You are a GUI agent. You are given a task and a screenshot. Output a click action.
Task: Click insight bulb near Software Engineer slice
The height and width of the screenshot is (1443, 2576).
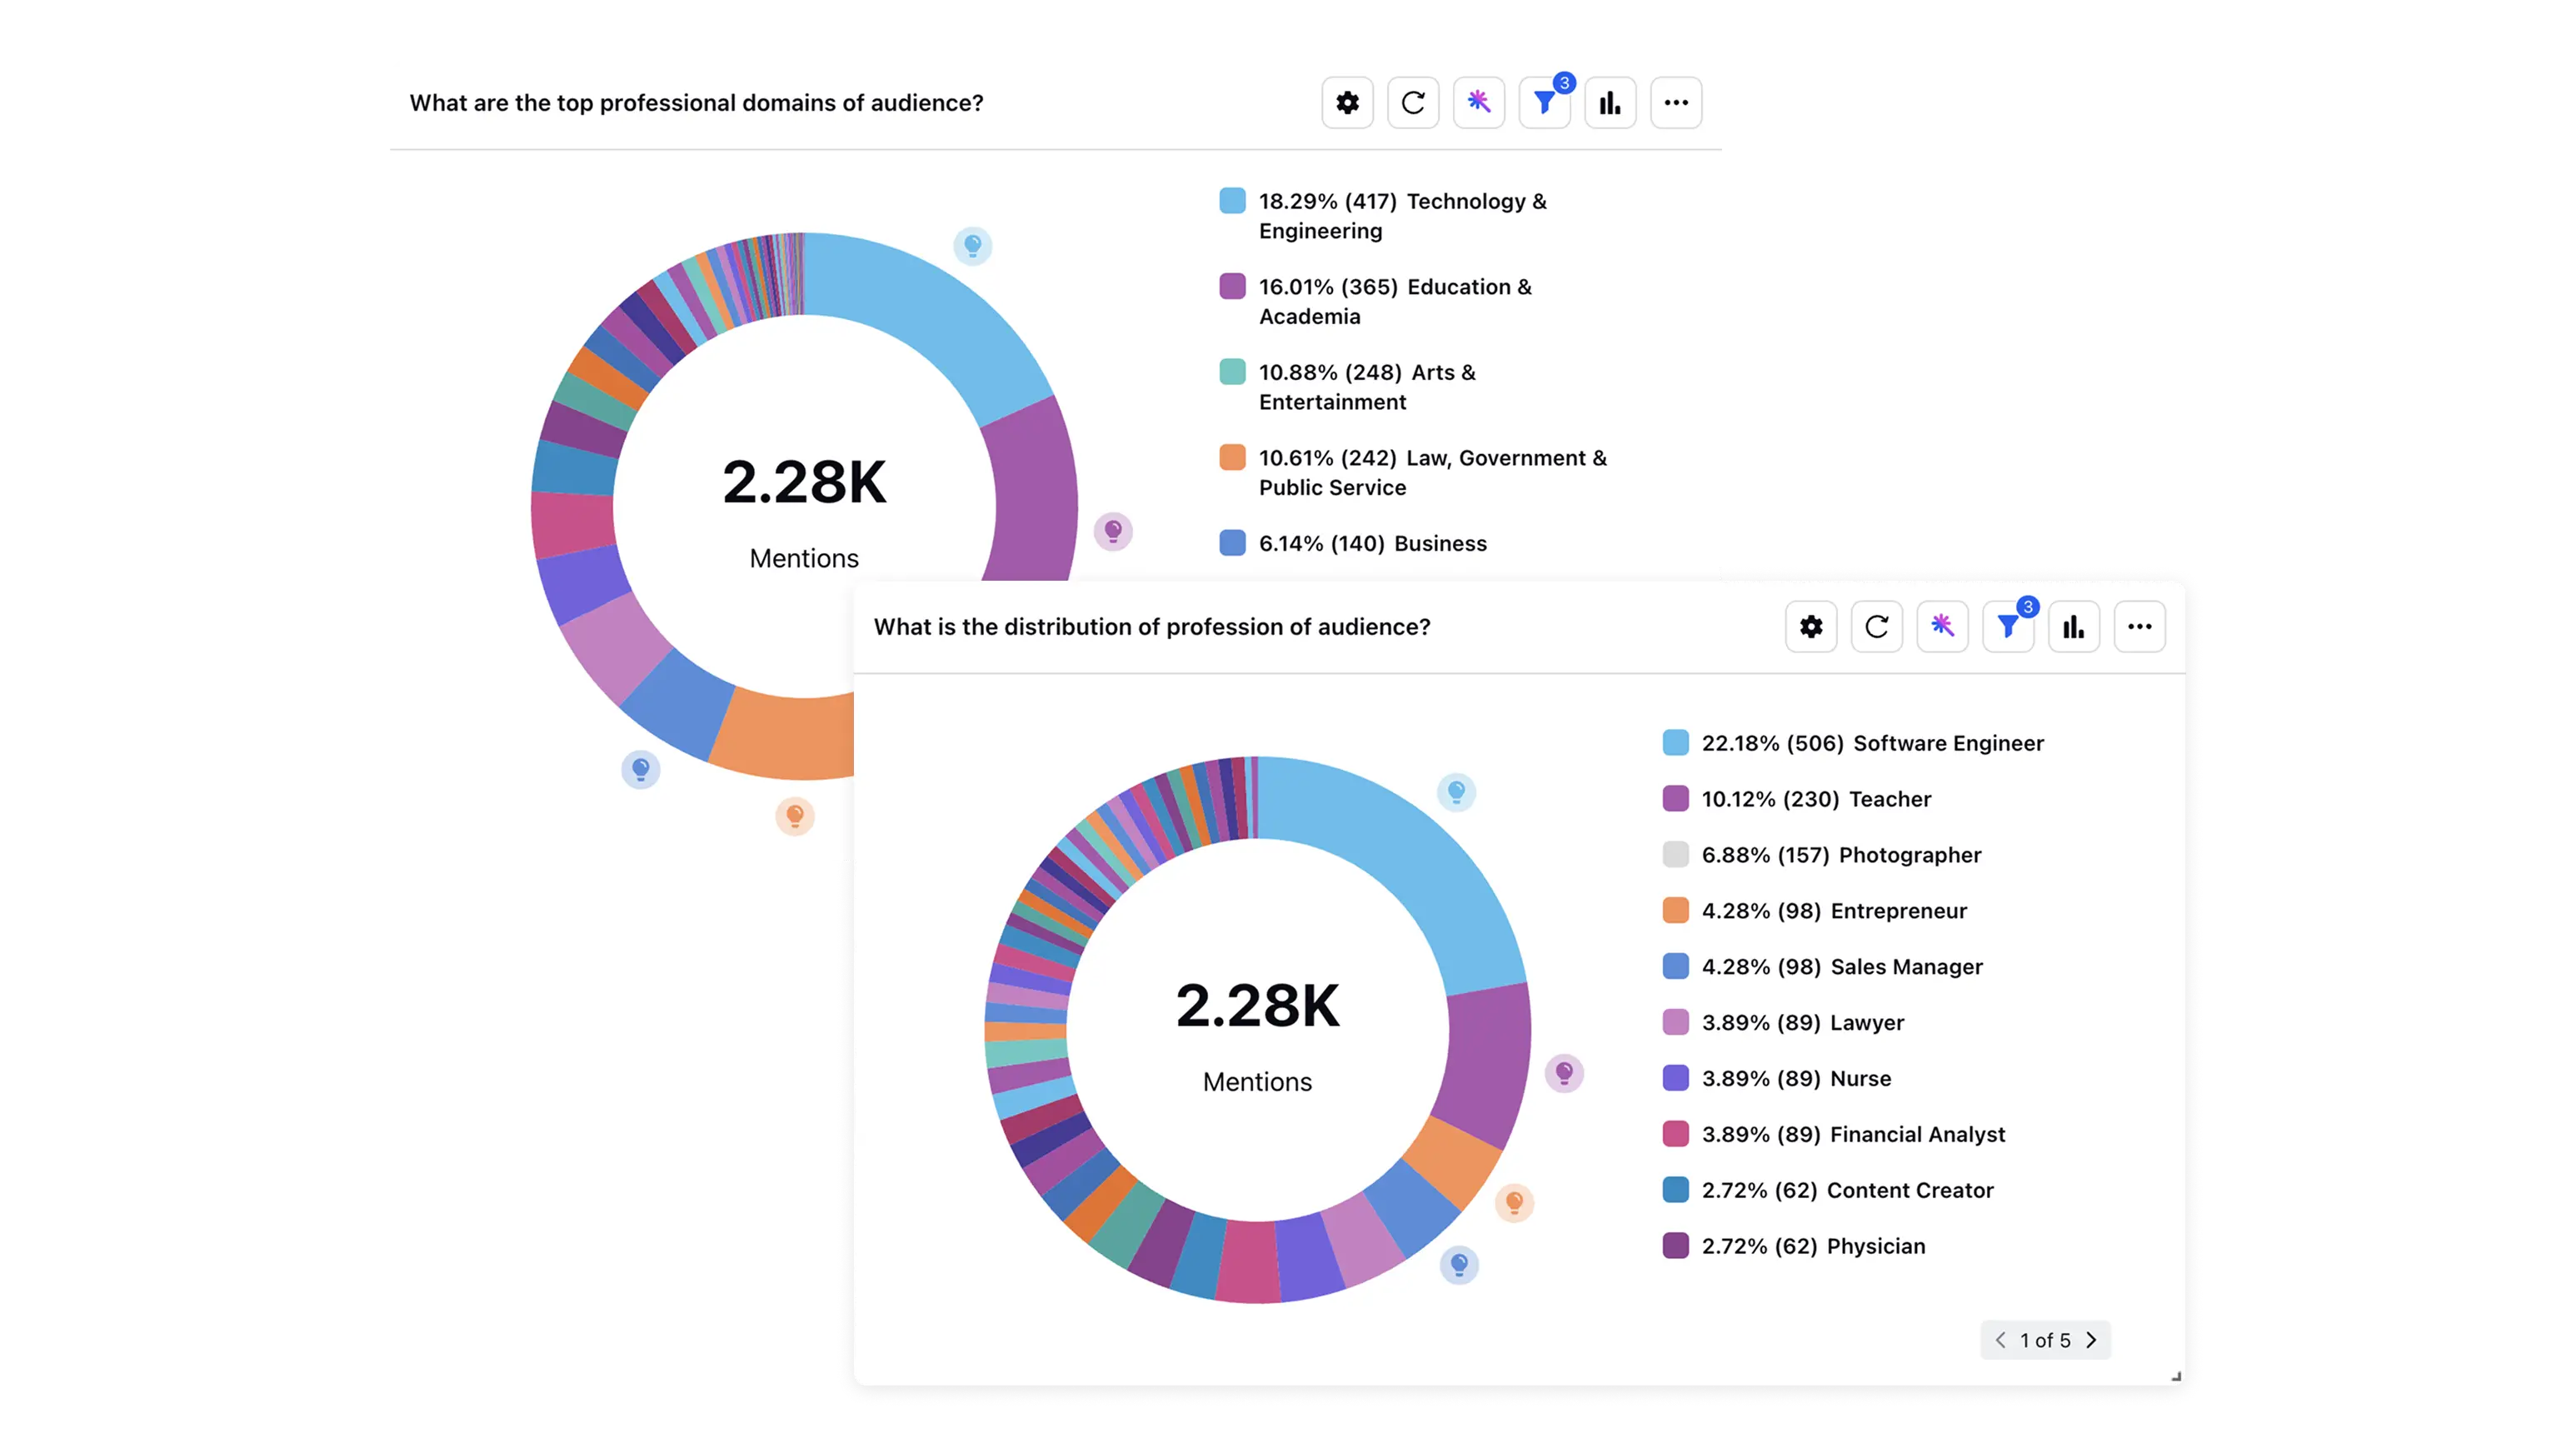(1456, 792)
